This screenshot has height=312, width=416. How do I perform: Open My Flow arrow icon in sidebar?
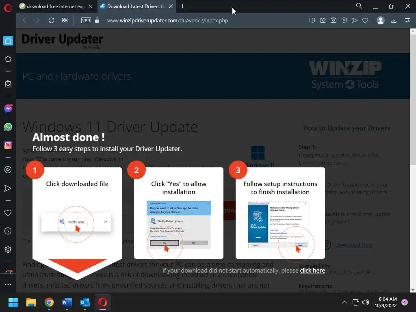[8, 188]
